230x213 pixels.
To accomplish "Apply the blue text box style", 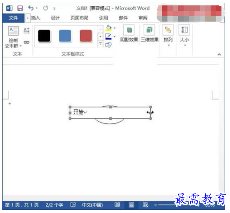I will [x=65, y=36].
